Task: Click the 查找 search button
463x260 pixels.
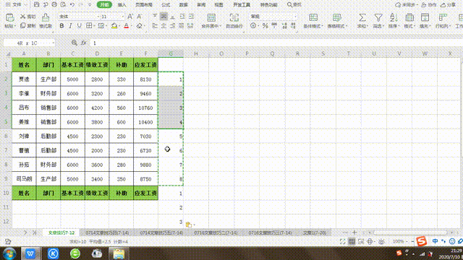Action: coord(294,5)
